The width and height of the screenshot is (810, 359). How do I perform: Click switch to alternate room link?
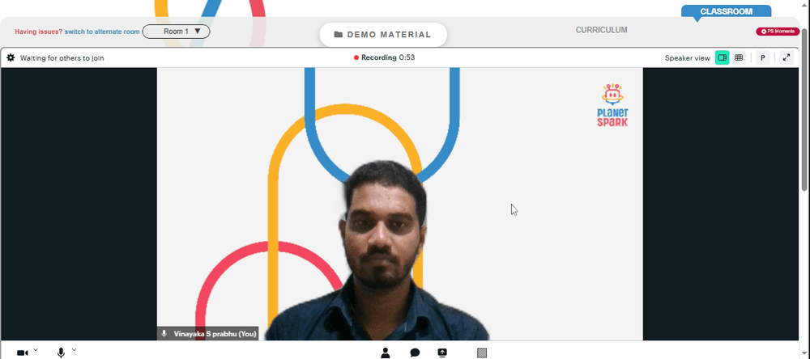[x=102, y=32]
